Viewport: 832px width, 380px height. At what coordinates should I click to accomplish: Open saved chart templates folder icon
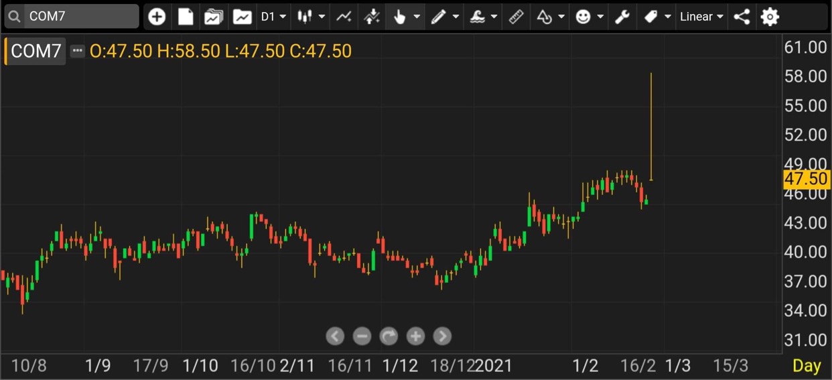[x=214, y=17]
